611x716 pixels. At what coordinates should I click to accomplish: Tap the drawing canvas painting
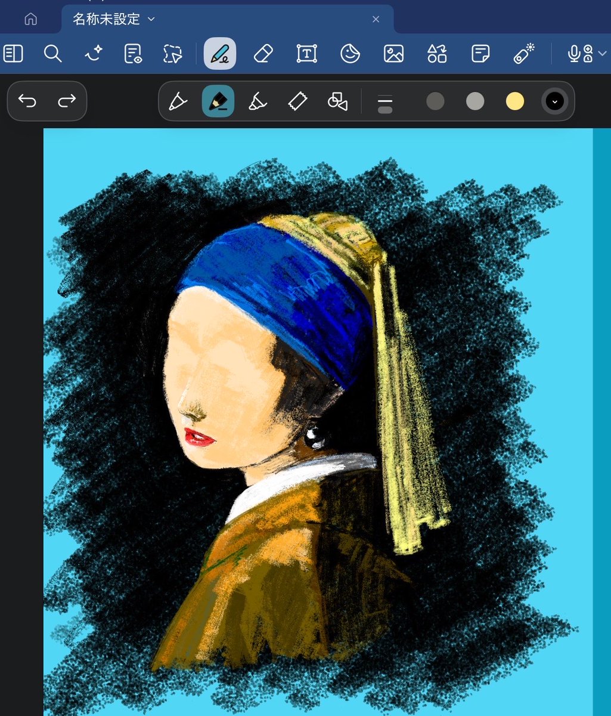318,422
